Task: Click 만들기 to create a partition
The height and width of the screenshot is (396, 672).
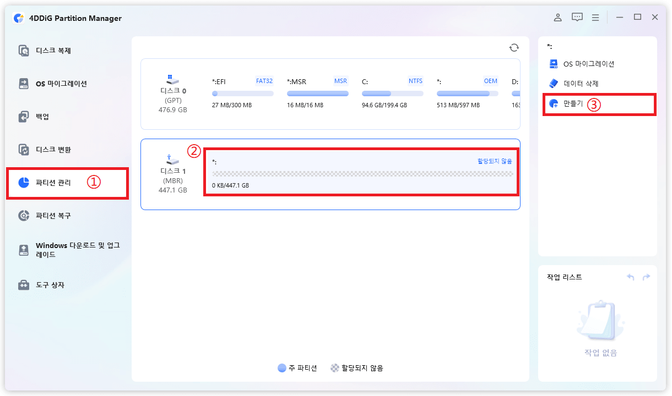Action: 573,103
